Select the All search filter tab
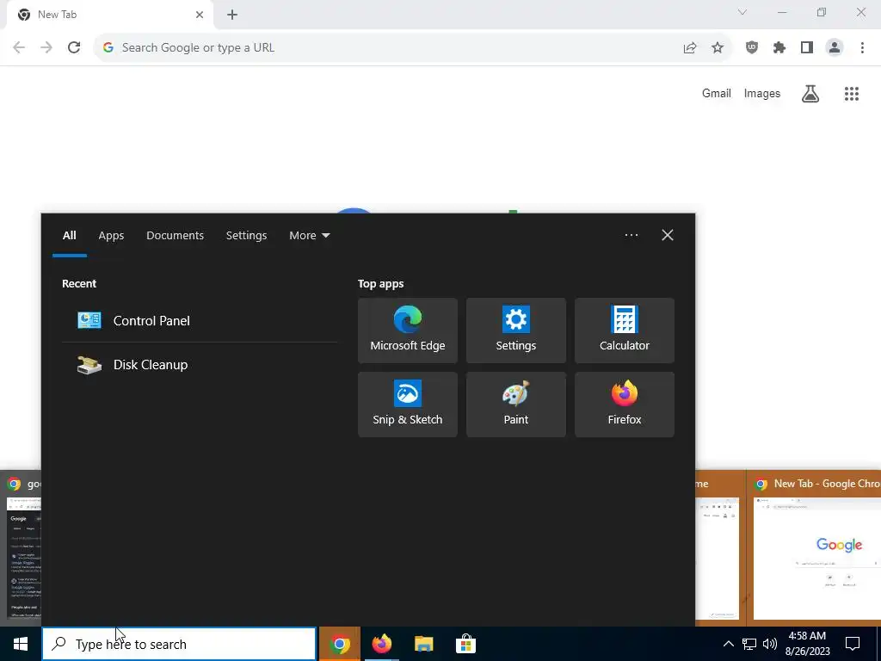Screen dimensions: 881x661 tap(69, 236)
